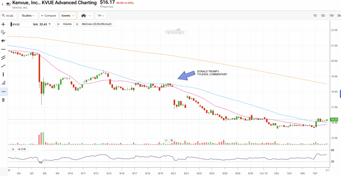
Task: Toggle the Events button
Action: (x=68, y=16)
